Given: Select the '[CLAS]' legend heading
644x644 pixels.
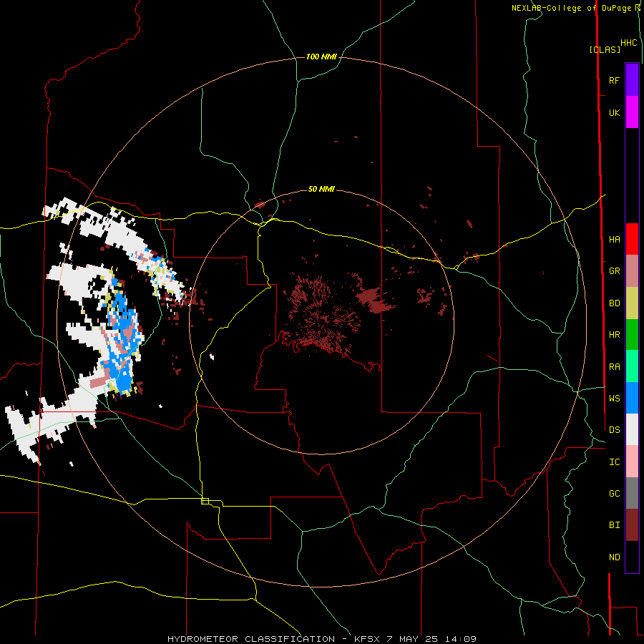Looking at the screenshot, I should click(x=605, y=50).
